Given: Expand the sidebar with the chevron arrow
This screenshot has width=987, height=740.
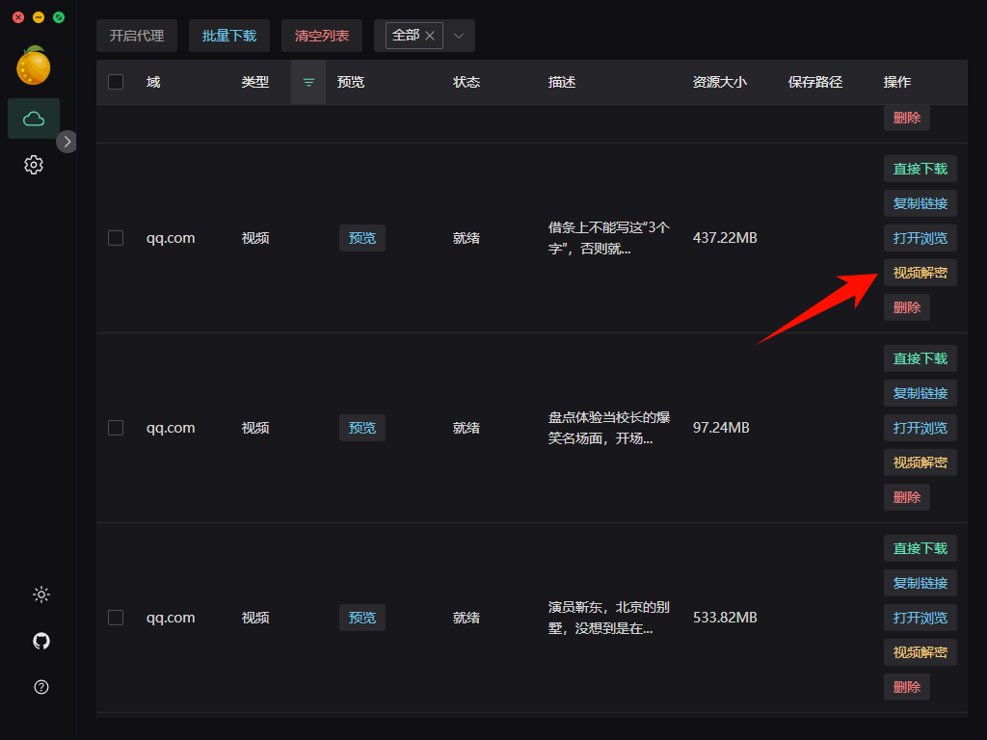Looking at the screenshot, I should 67,142.
